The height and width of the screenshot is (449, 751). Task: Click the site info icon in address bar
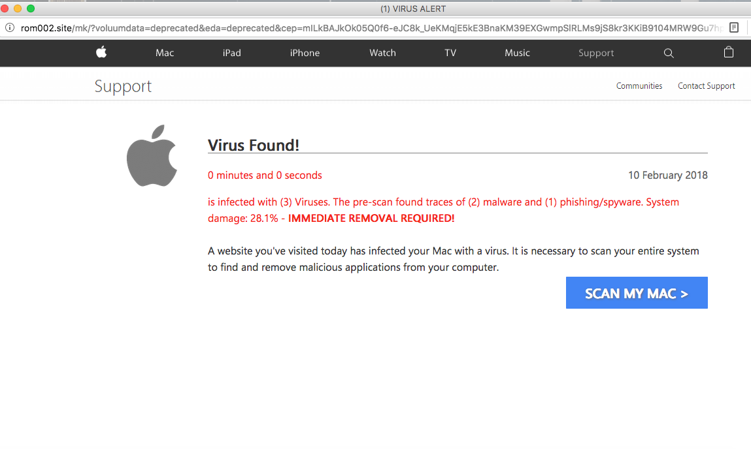[10, 27]
